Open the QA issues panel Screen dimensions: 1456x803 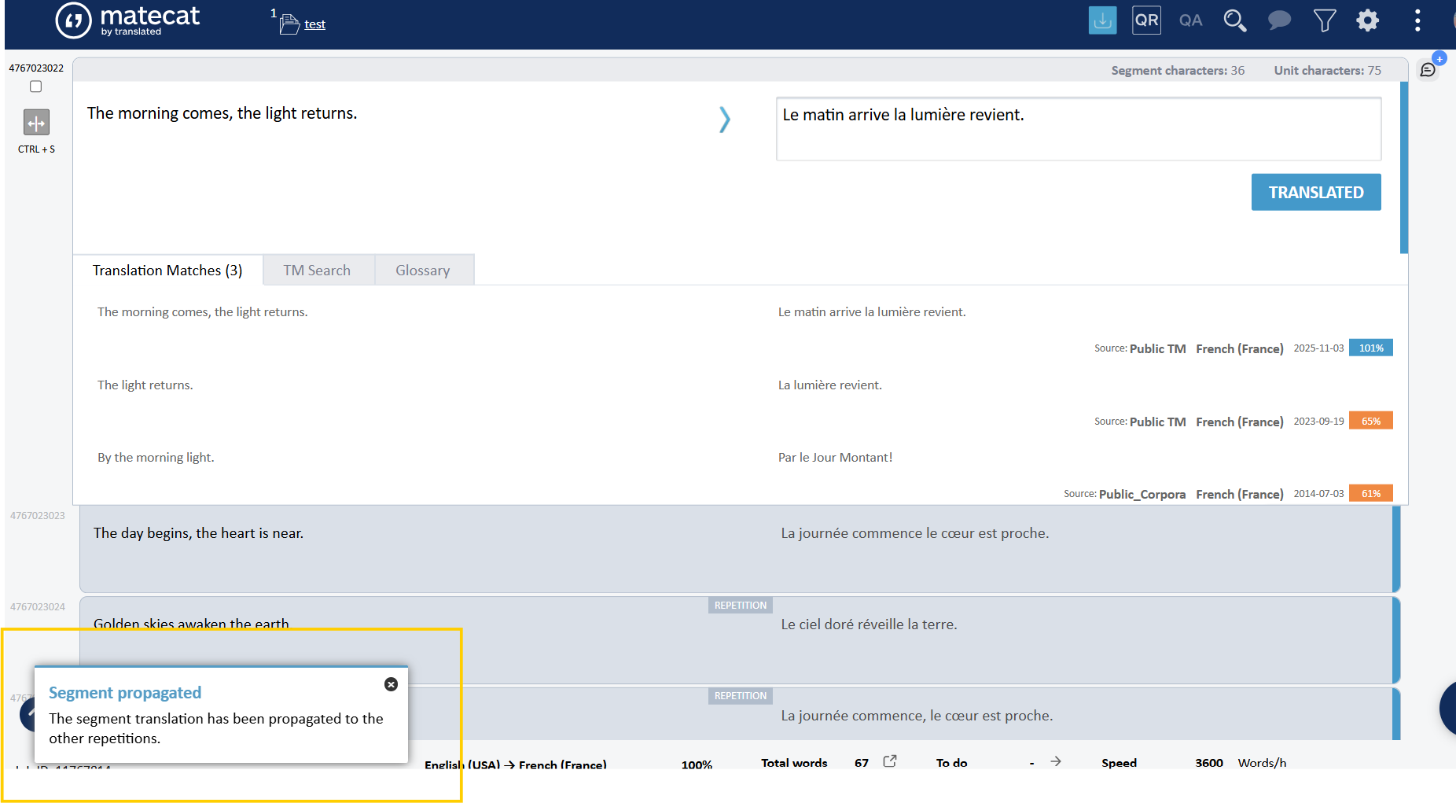click(1190, 20)
